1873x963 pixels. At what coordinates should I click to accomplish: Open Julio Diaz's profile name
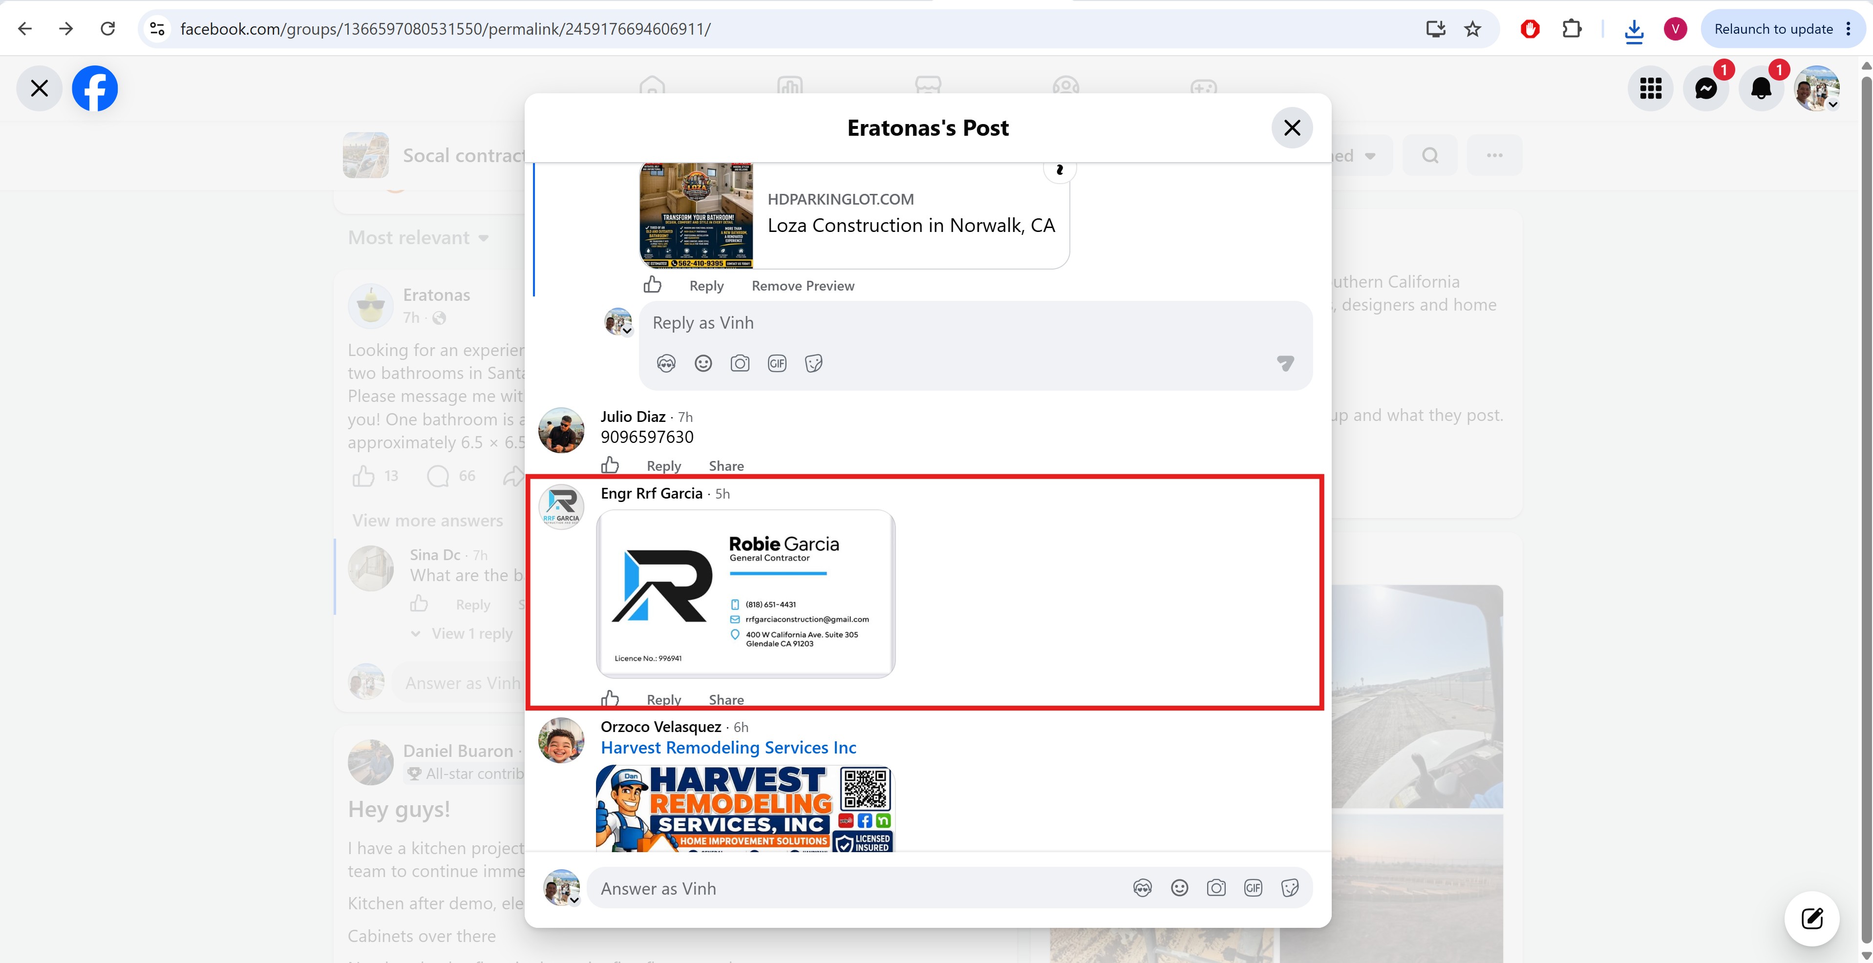point(633,417)
